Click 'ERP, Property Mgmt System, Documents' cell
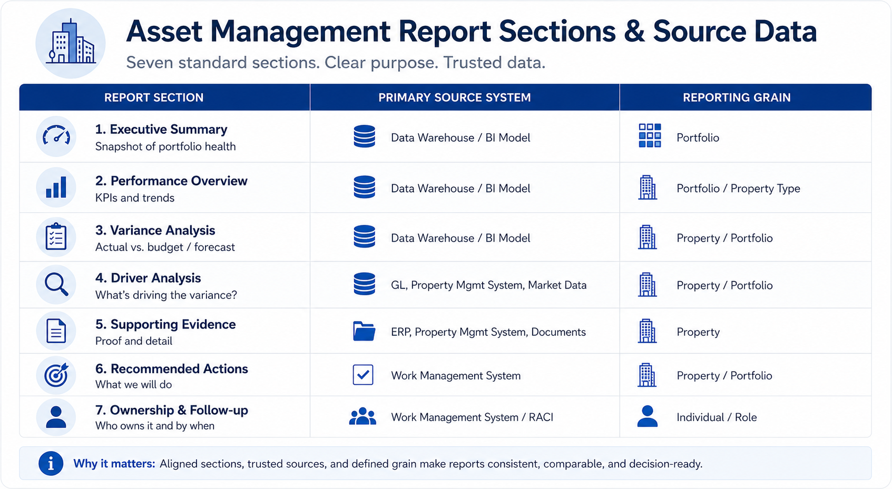892x489 pixels. click(488, 332)
